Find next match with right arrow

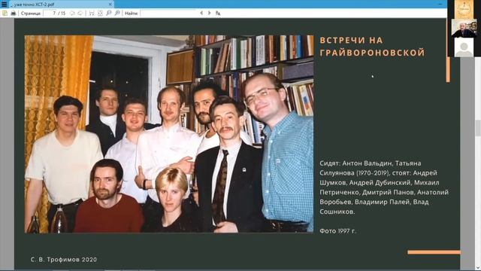click(209, 14)
